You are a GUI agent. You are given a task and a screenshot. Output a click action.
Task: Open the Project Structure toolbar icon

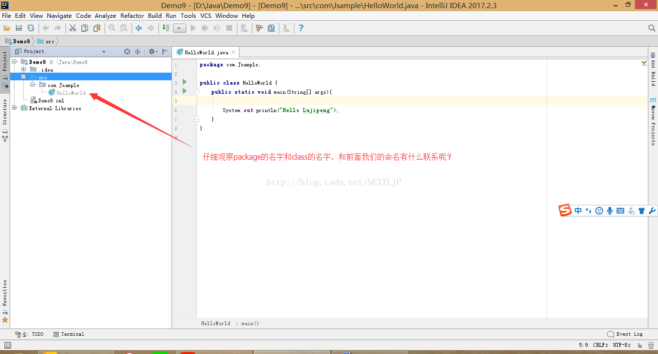pos(271,28)
